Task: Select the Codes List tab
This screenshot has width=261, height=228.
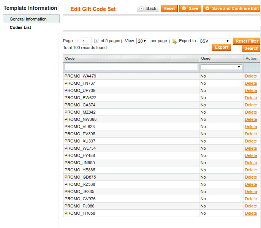Action: tap(21, 27)
